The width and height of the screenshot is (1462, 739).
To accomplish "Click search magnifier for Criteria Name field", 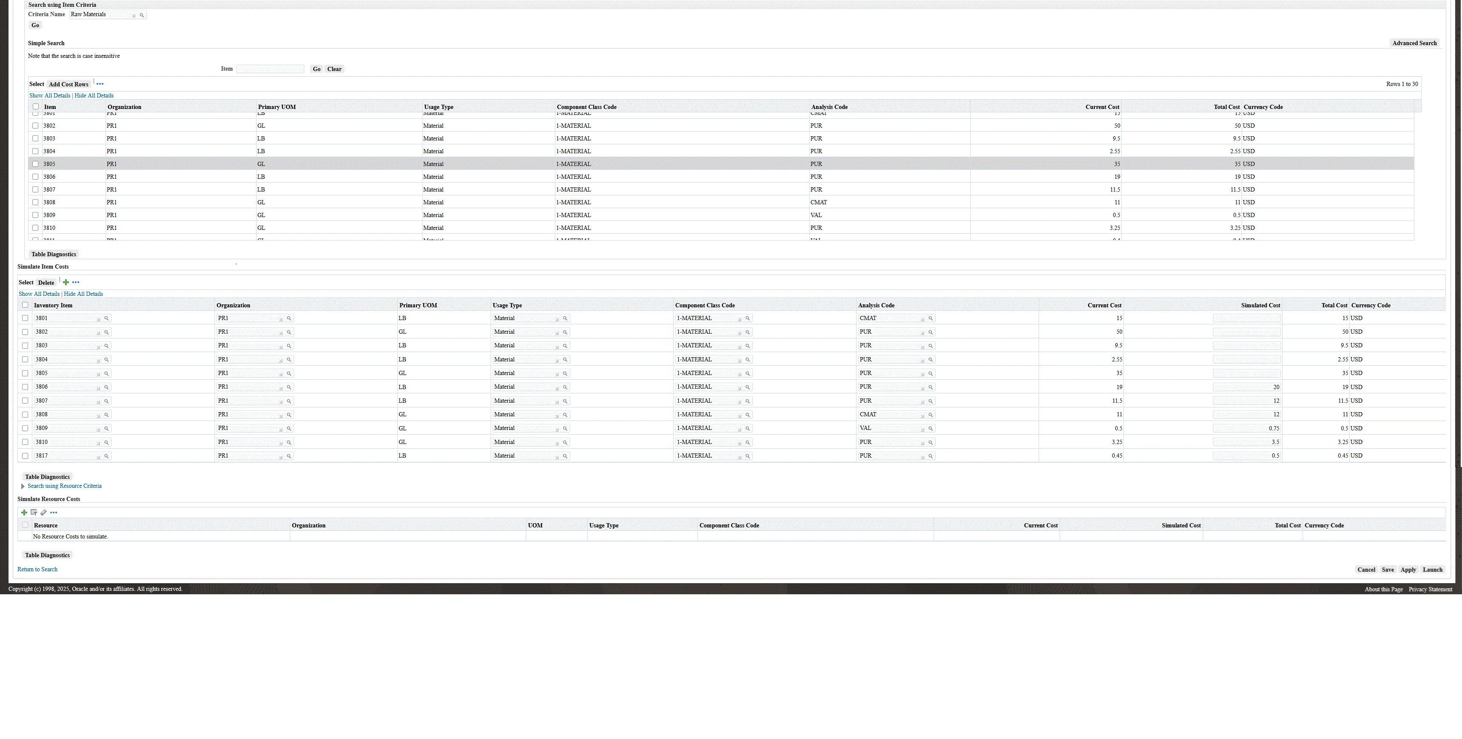I will point(142,15).
